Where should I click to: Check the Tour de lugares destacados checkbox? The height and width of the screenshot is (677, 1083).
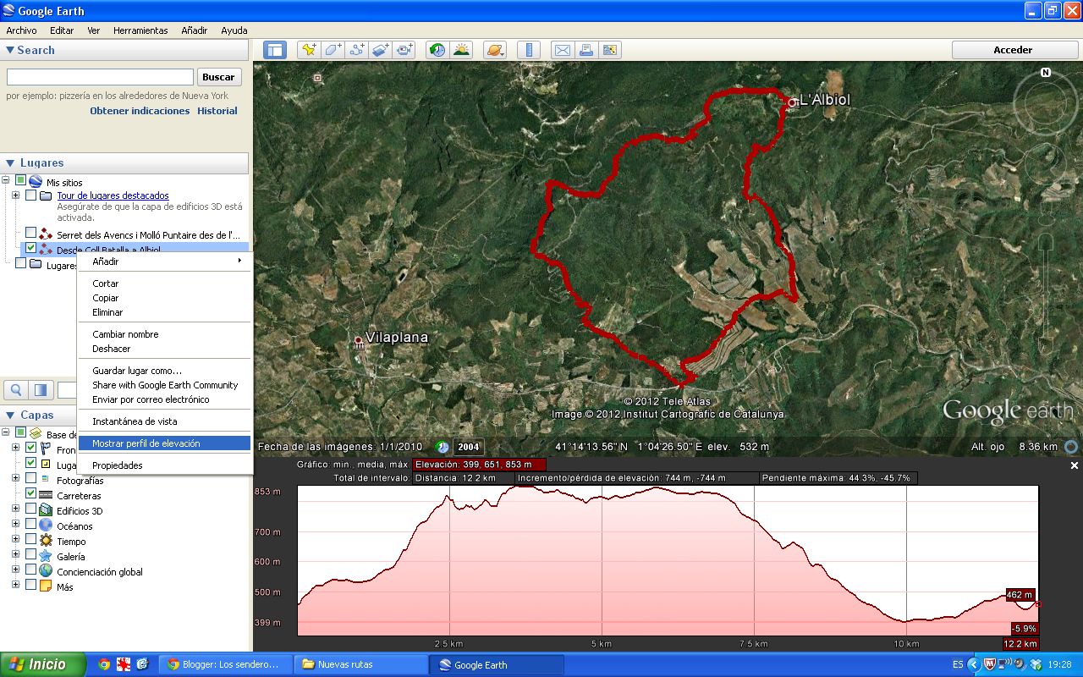30,195
